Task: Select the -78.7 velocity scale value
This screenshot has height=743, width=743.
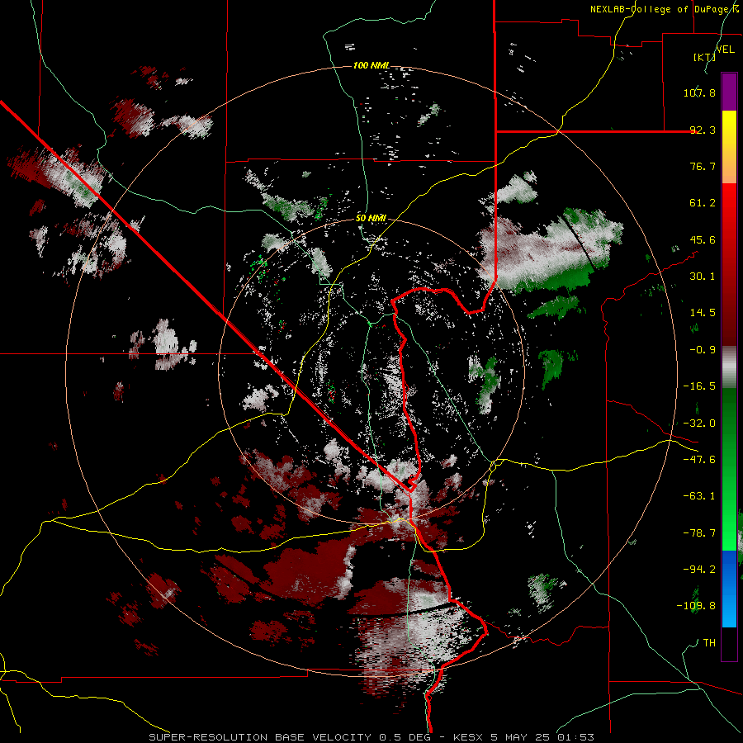Action: [x=699, y=533]
